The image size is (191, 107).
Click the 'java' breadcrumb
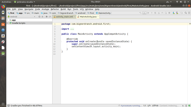pos(44,13)
